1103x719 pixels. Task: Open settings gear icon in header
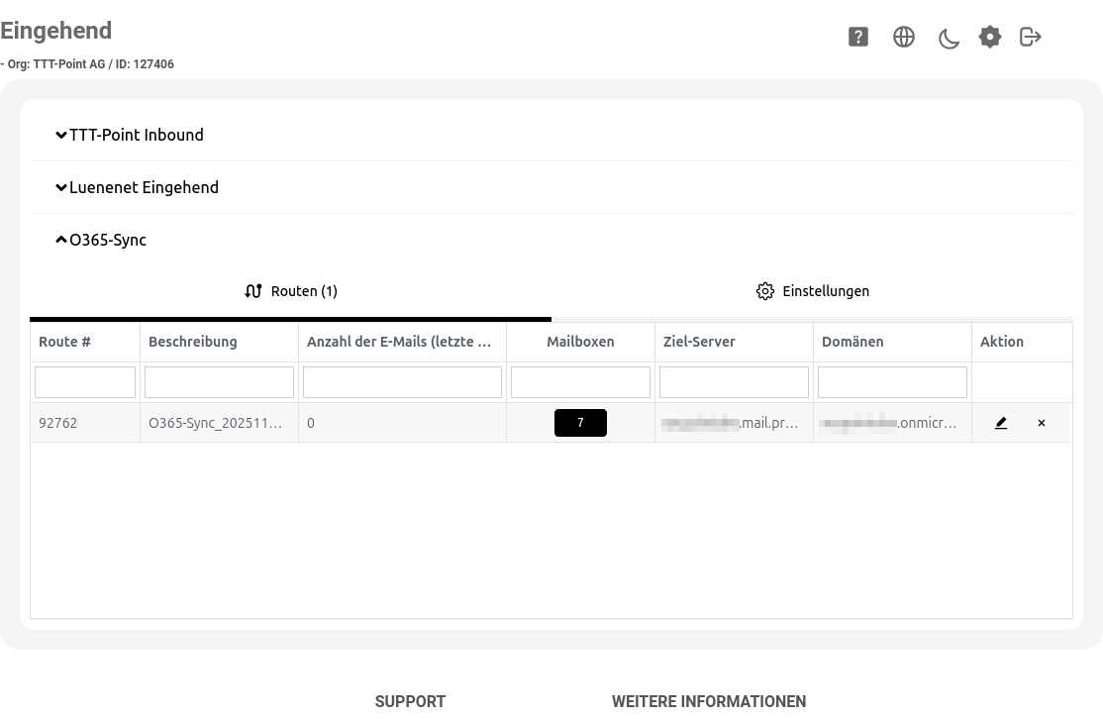pyautogui.click(x=990, y=37)
